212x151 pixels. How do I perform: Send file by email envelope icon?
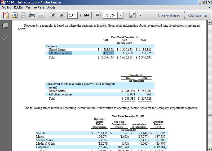pos(41,15)
